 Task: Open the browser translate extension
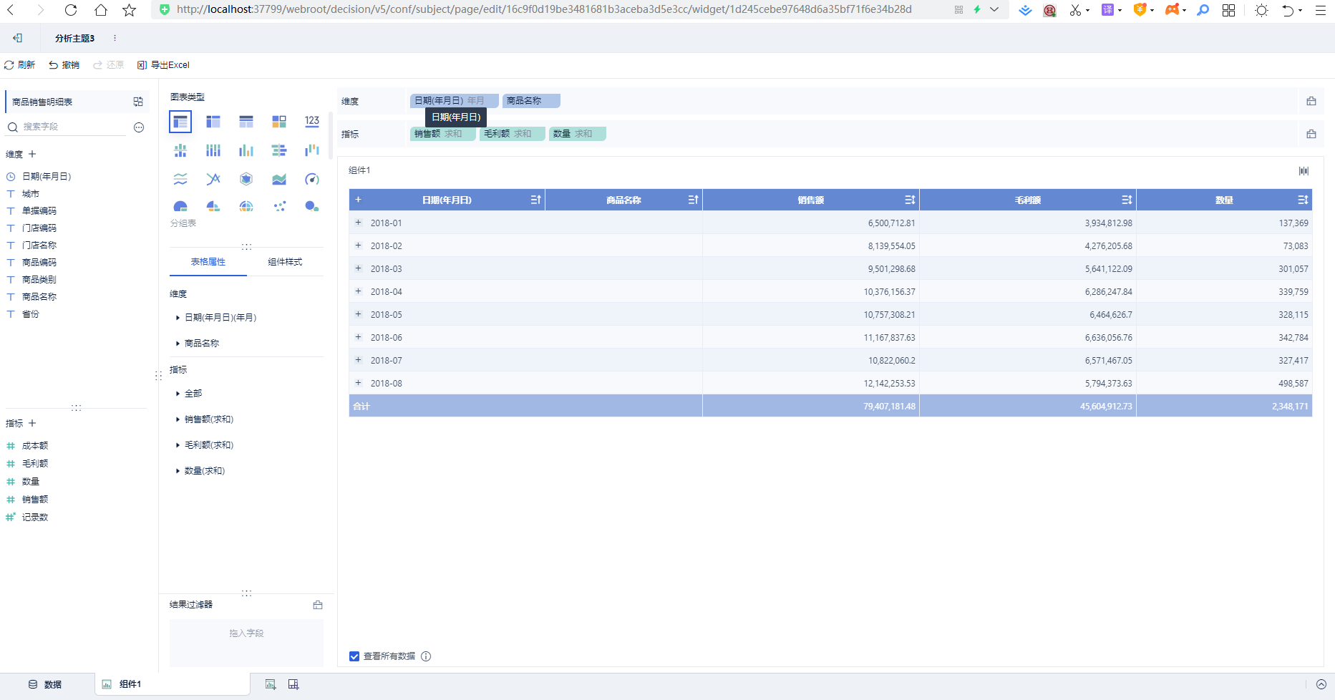(1107, 10)
